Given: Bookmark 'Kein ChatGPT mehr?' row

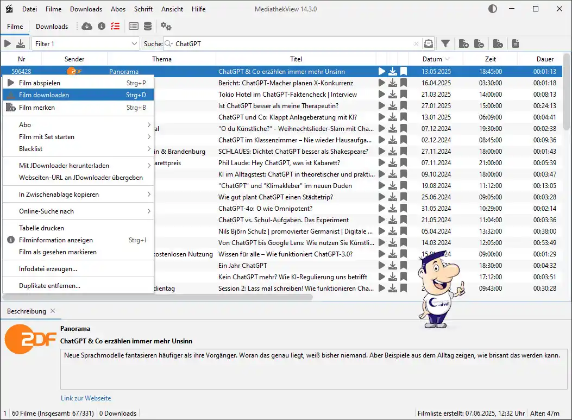Looking at the screenshot, I should (404, 277).
